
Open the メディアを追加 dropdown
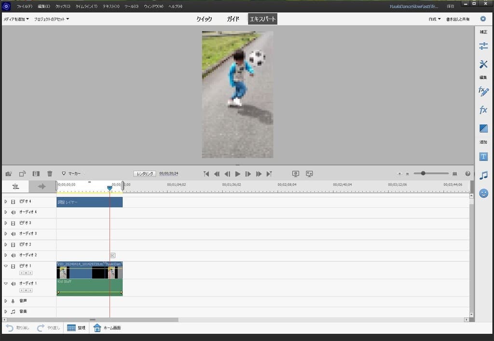pos(16,19)
